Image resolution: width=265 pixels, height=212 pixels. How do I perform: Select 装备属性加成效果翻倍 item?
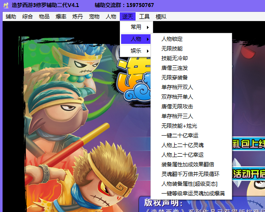coord(188,165)
